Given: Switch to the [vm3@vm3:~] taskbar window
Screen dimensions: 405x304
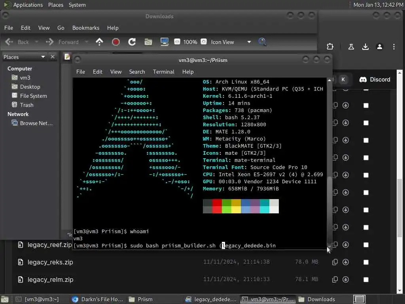Looking at the screenshot, I should tap(37, 299).
